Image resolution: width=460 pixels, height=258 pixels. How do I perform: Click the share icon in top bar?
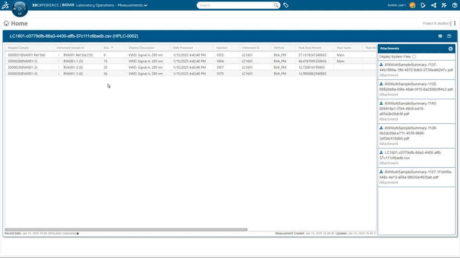point(434,5)
